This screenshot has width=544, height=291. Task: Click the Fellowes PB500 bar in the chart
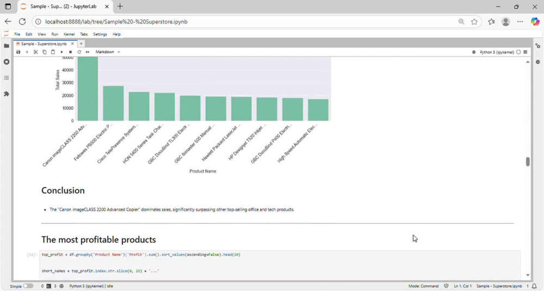point(113,103)
